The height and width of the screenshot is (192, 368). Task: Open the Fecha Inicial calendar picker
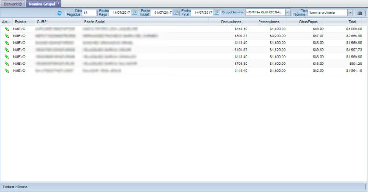point(176,13)
